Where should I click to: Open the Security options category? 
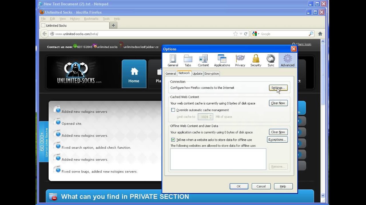point(256,60)
